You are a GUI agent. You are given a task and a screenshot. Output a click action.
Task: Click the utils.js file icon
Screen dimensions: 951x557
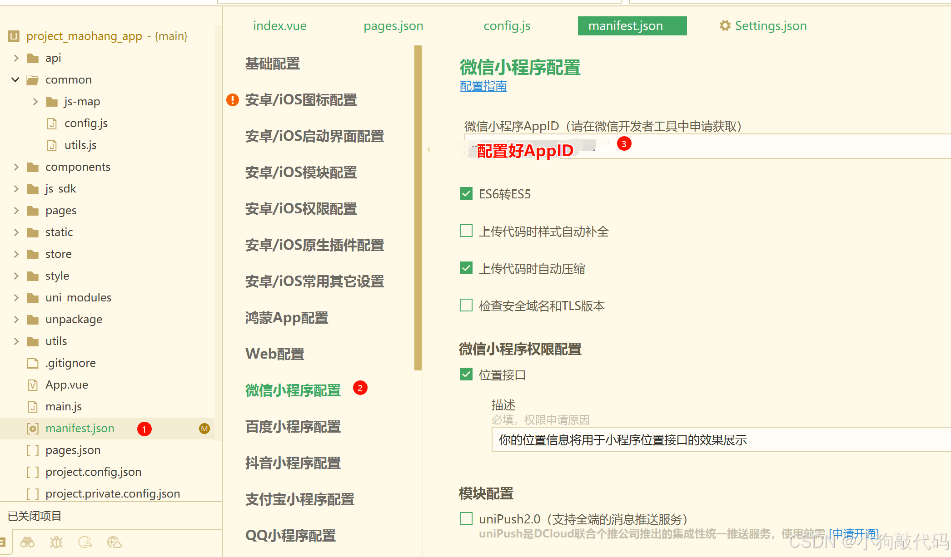52,145
